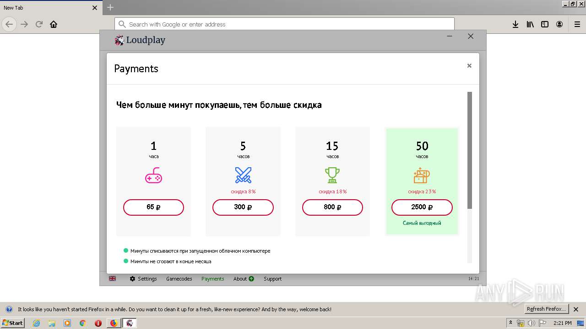Go forward in Firefox
The image size is (586, 329).
pos(24,24)
